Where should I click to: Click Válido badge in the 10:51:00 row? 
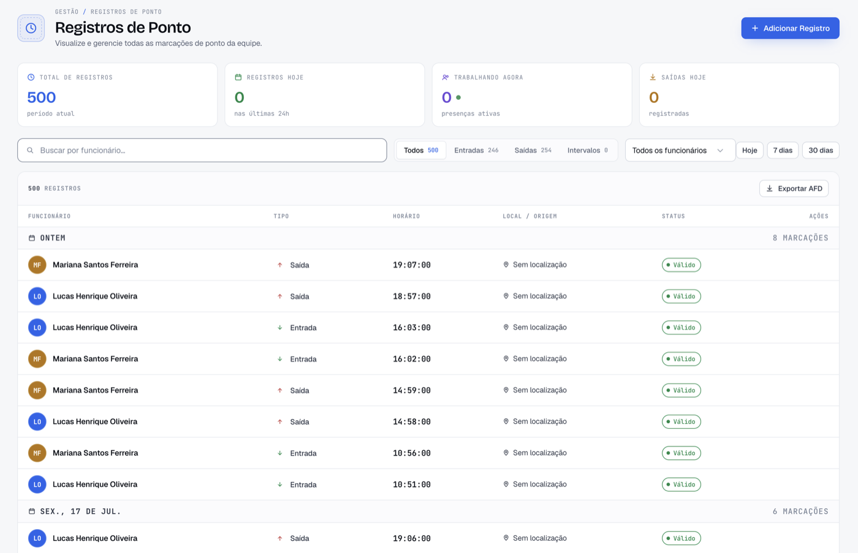681,484
